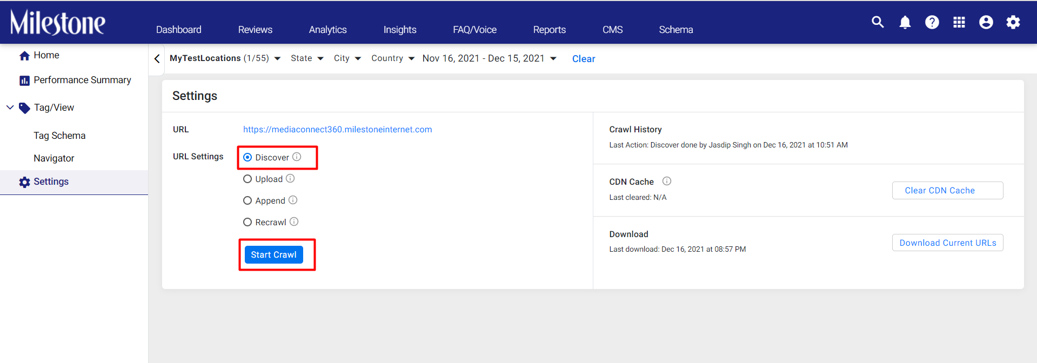Image resolution: width=1037 pixels, height=363 pixels.
Task: Select the Recrawl radio button
Action: click(x=247, y=222)
